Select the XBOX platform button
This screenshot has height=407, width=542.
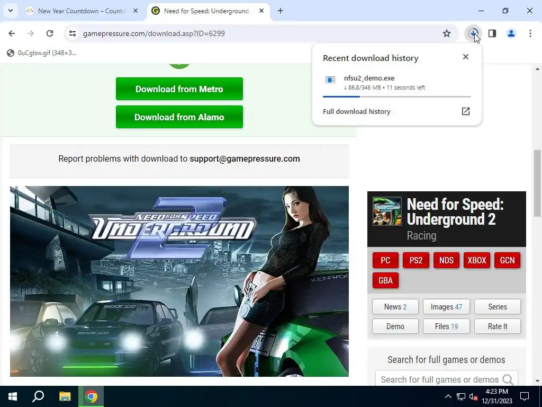coord(477,260)
